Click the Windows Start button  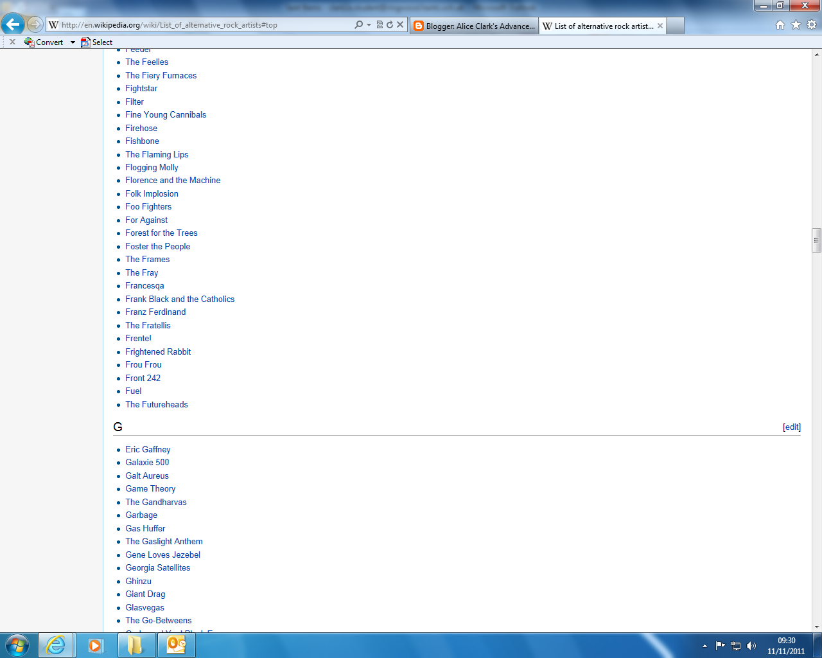[x=17, y=645]
